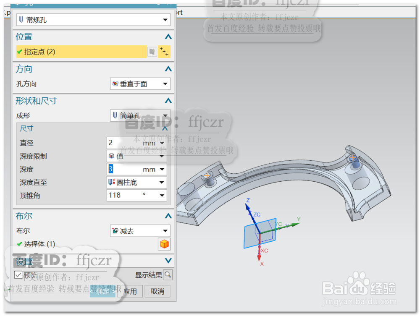Click the sketch section icon beside 指定点

(x=152, y=52)
